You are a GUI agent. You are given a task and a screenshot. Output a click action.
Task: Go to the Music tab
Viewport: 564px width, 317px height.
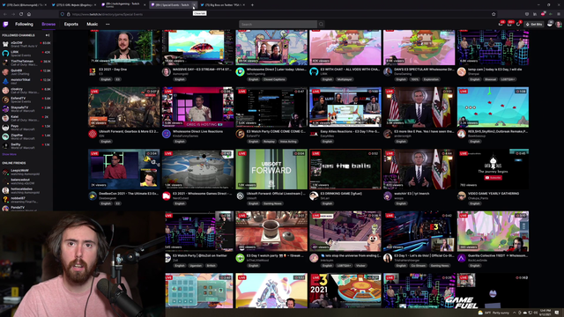pos(92,24)
